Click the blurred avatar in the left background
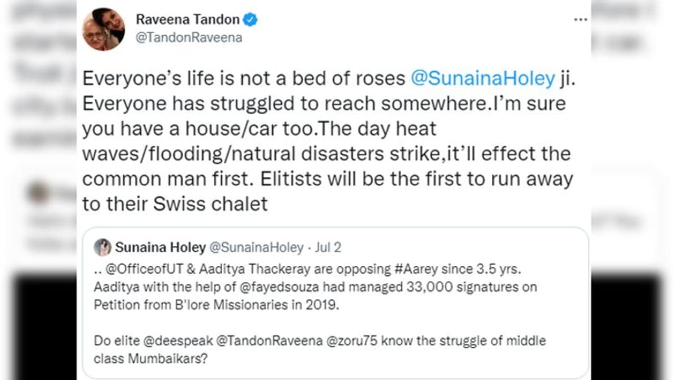Image resolution: width=674 pixels, height=380 pixels. (38, 193)
